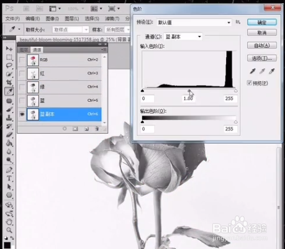Create new channel icon
This screenshot has height=249, width=285.
[86, 129]
